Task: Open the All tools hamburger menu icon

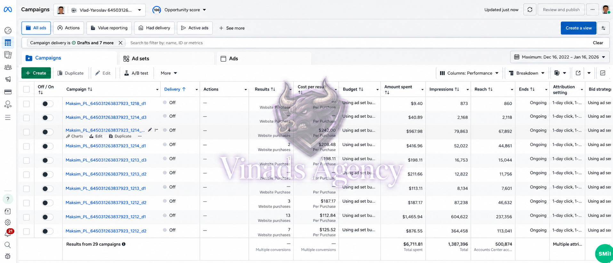Action: coord(8,118)
